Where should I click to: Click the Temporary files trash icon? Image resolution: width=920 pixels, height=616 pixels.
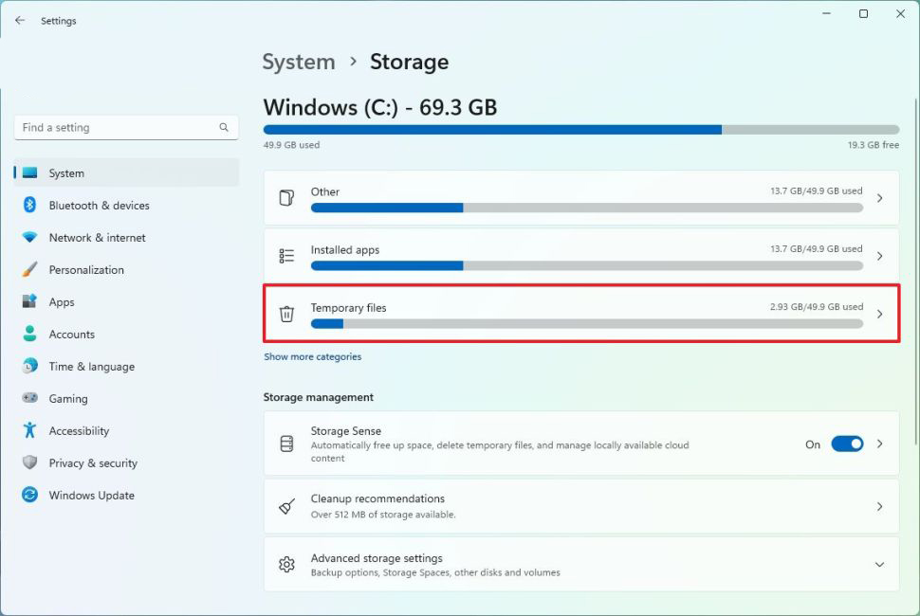pos(286,314)
